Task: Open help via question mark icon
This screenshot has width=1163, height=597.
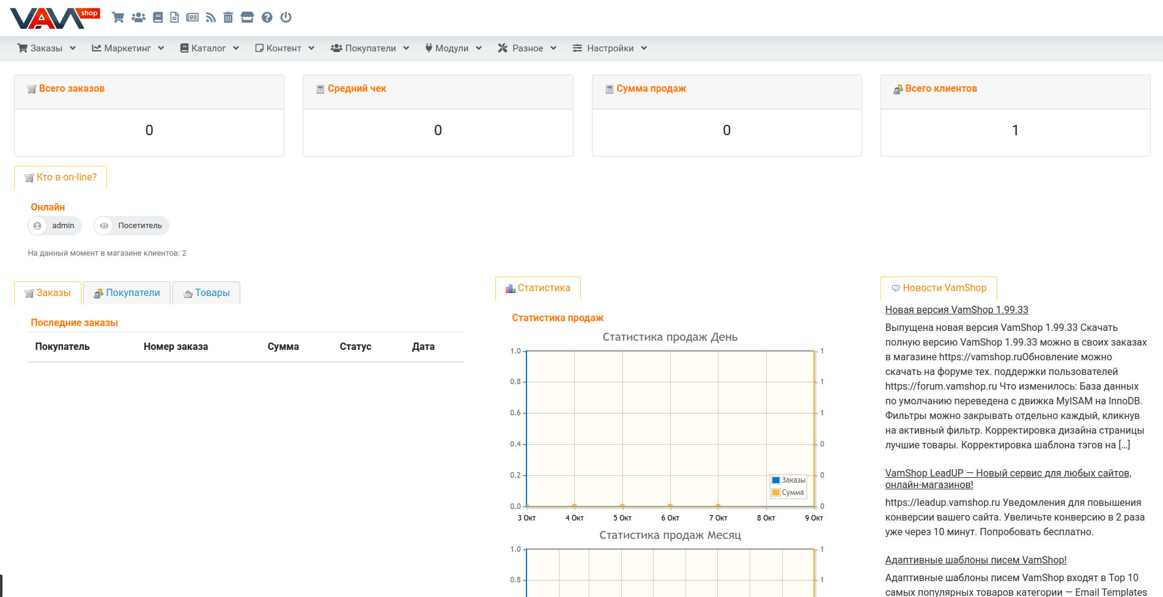Action: click(267, 17)
